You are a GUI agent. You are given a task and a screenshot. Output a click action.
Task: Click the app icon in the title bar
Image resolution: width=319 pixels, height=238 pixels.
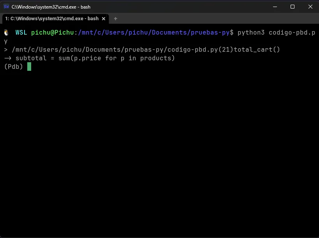tap(5, 7)
